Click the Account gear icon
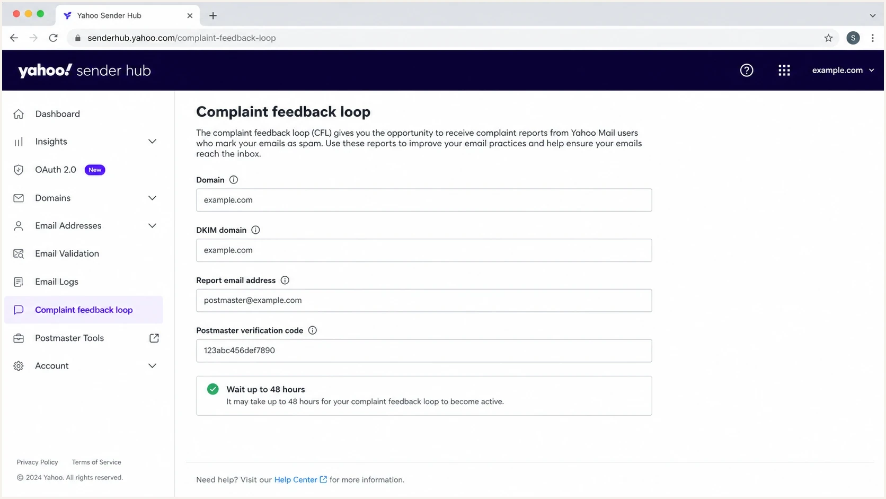The height and width of the screenshot is (499, 886). 19,366
